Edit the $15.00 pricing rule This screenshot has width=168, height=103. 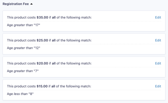coord(158,86)
